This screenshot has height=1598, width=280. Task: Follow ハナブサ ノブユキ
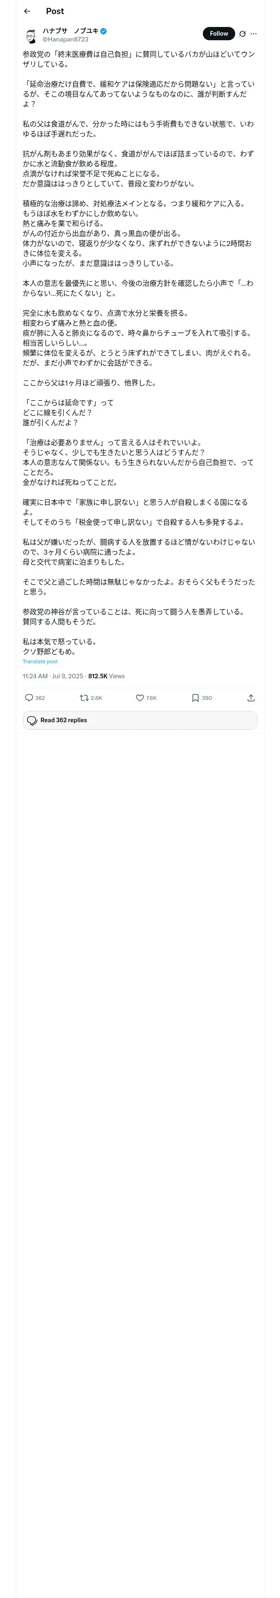click(219, 34)
